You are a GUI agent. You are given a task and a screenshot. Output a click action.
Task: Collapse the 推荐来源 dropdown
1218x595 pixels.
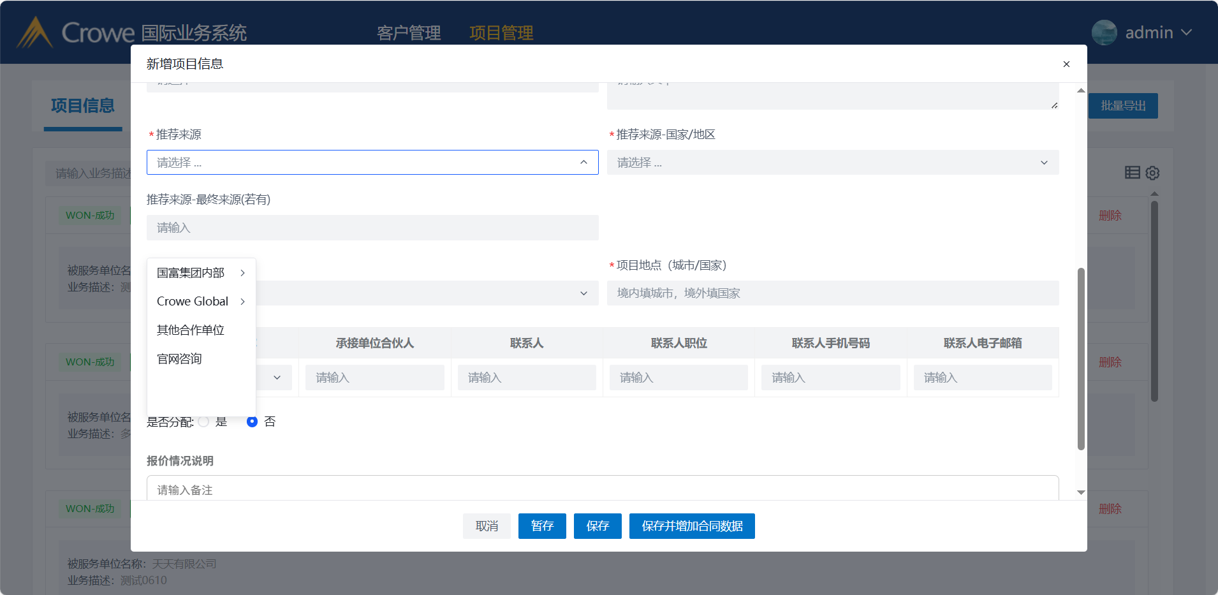(583, 163)
